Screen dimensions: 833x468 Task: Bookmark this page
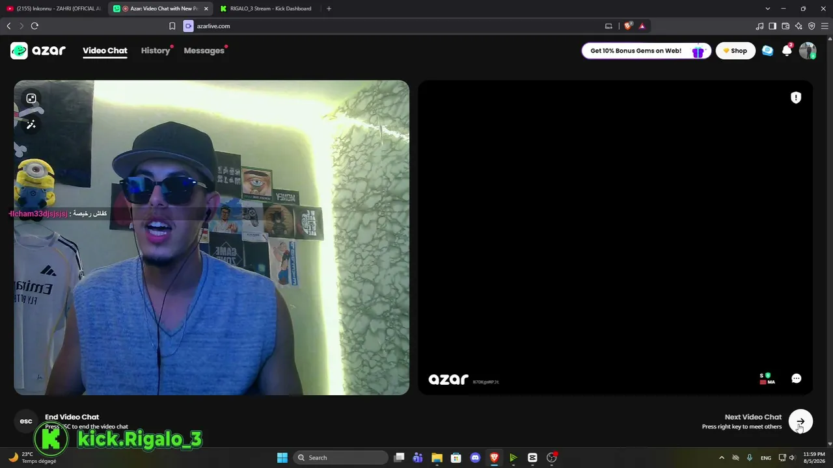172,26
